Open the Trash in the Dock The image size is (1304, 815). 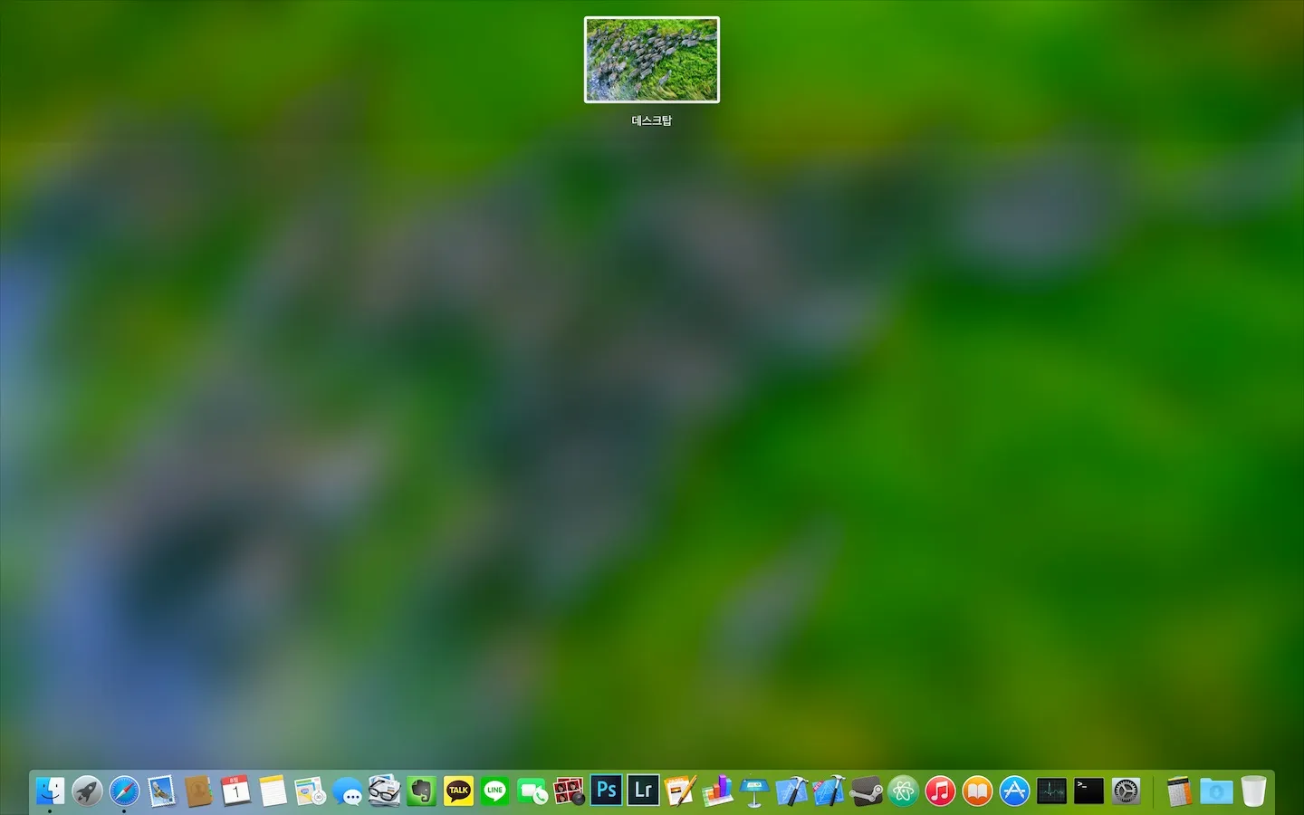pos(1253,791)
